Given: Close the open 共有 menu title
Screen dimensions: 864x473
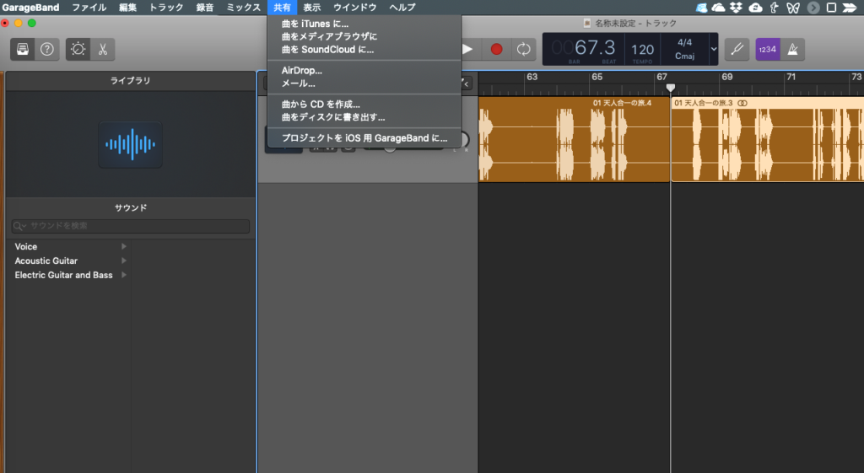Looking at the screenshot, I should pos(282,7).
